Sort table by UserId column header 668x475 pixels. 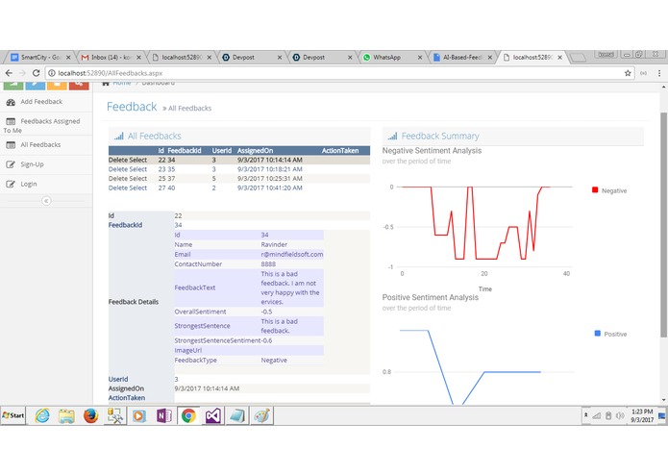click(x=221, y=151)
